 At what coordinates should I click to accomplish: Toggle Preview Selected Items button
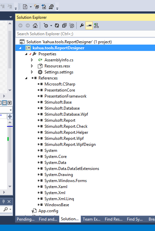click(89, 25)
